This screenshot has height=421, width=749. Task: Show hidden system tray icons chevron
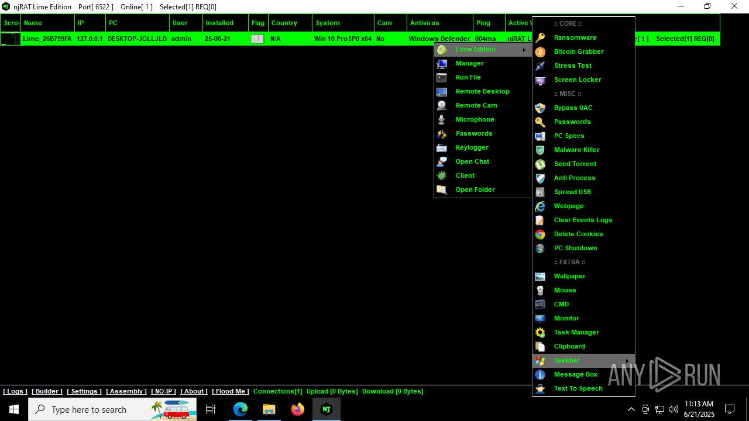631,409
